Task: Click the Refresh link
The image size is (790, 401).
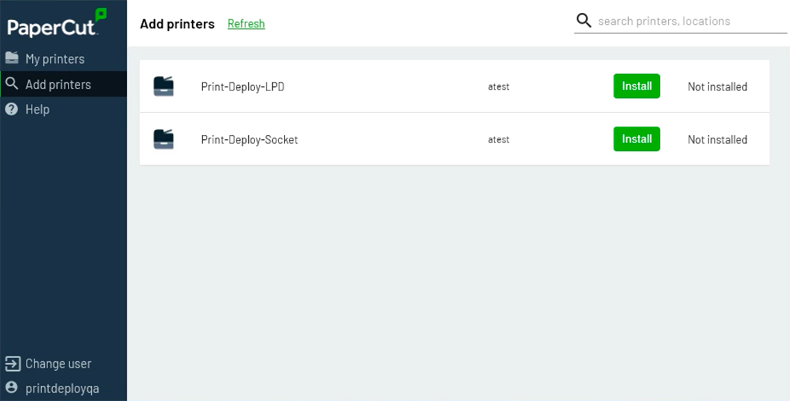Action: tap(246, 24)
